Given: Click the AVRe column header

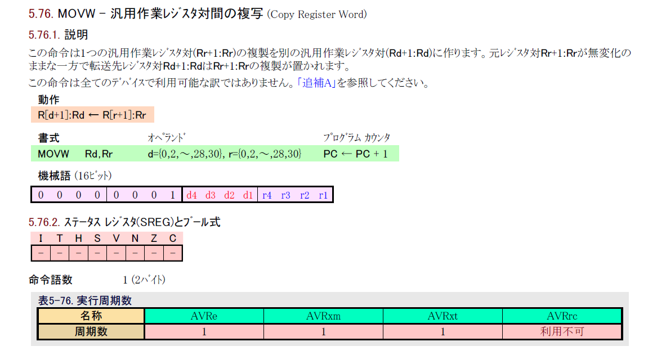Looking at the screenshot, I should [204, 316].
